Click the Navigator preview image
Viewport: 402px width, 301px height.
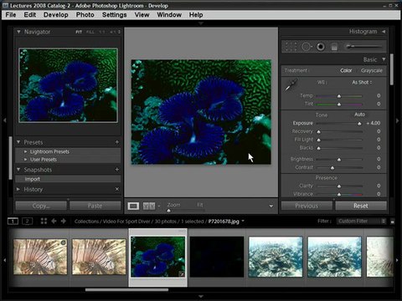click(x=68, y=85)
